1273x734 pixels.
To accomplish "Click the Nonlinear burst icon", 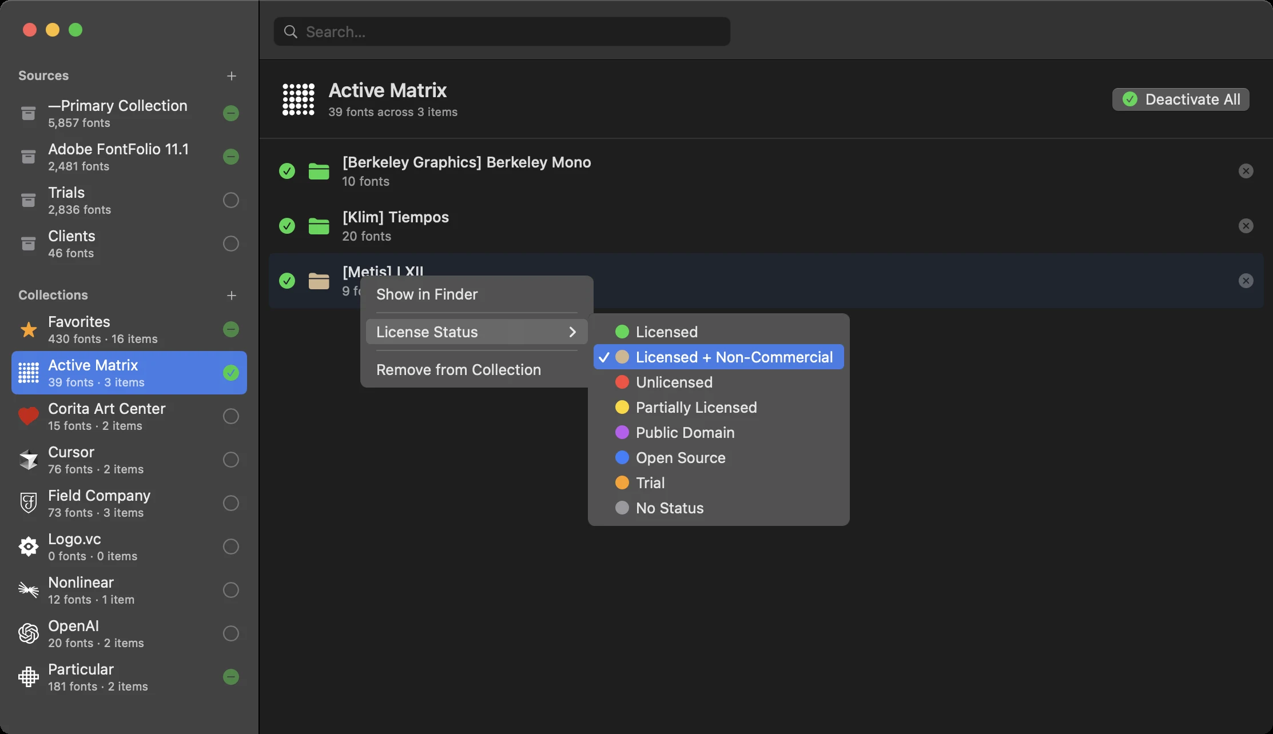I will (29, 589).
